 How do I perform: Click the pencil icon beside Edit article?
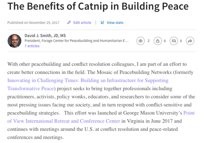[69, 23]
